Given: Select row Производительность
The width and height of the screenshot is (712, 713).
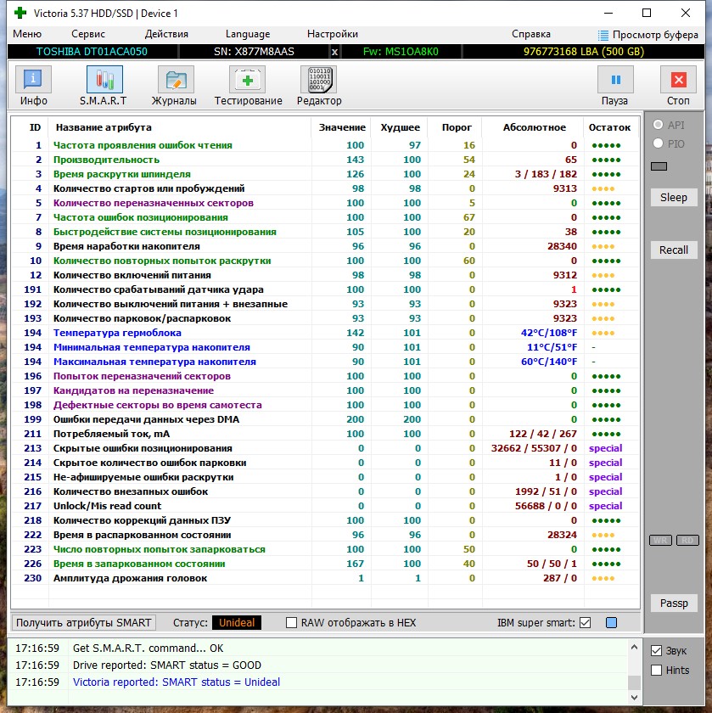Looking at the screenshot, I should [325, 160].
